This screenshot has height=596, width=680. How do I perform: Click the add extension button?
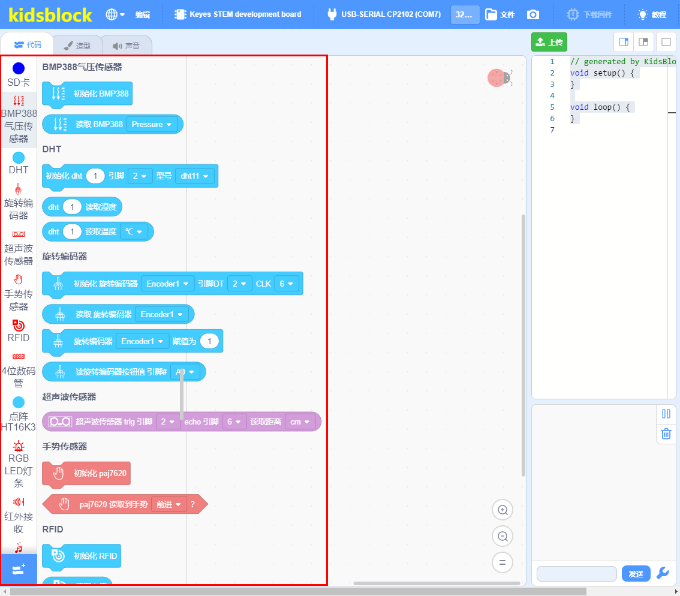(19, 569)
